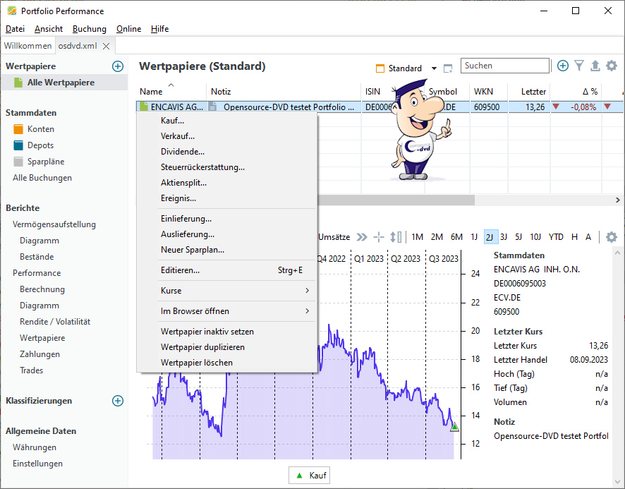Open Konten in the sidebar
Image resolution: width=625 pixels, height=489 pixels.
[41, 129]
